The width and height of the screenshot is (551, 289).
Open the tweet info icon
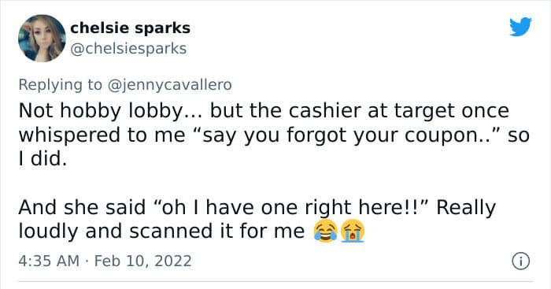(520, 261)
